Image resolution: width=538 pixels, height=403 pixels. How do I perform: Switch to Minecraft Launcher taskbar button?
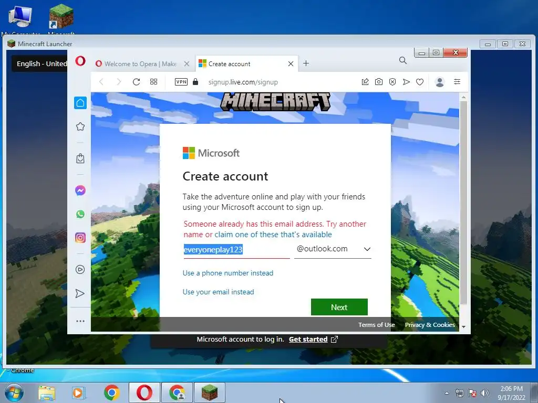coord(210,393)
